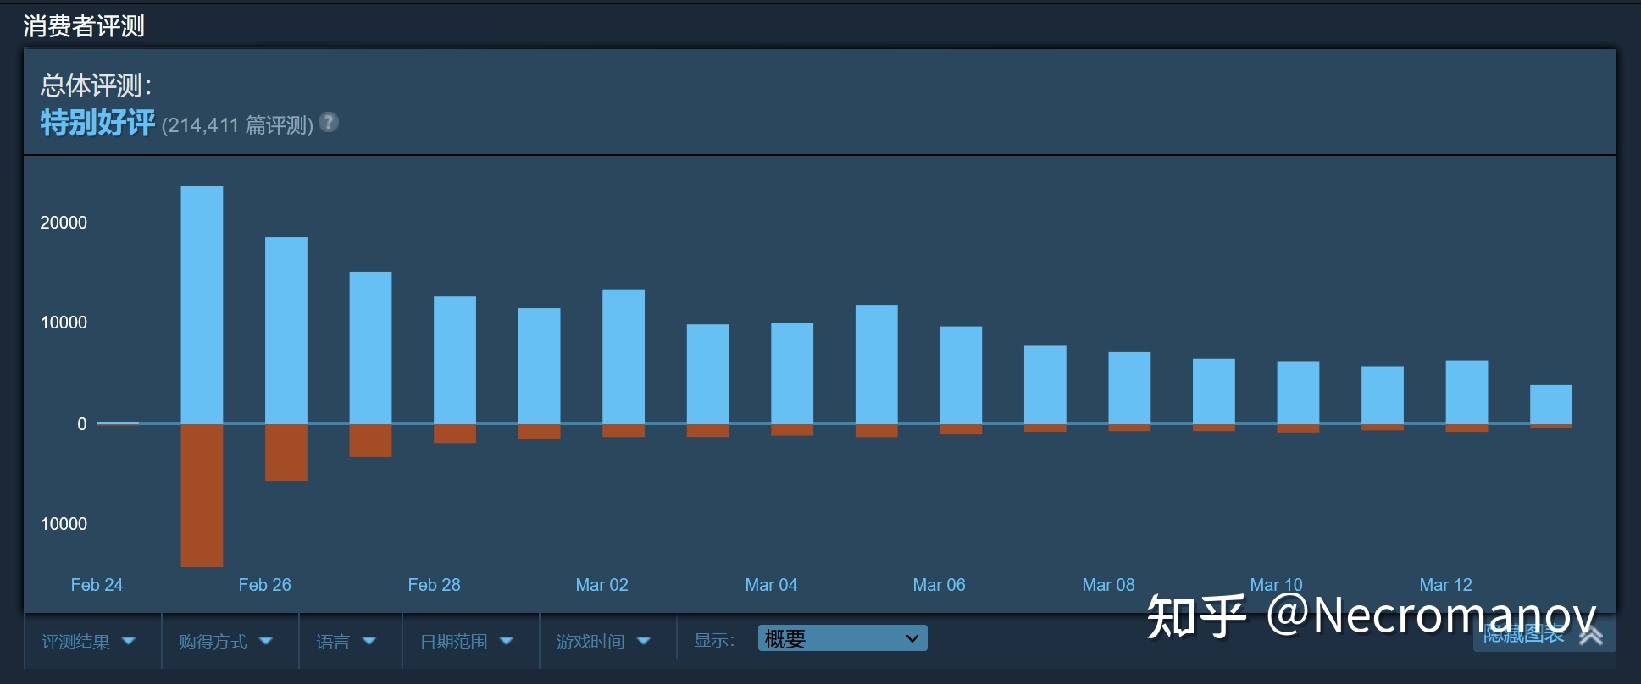
Task: Click the Mar 12 axis label
Action: point(1445,585)
